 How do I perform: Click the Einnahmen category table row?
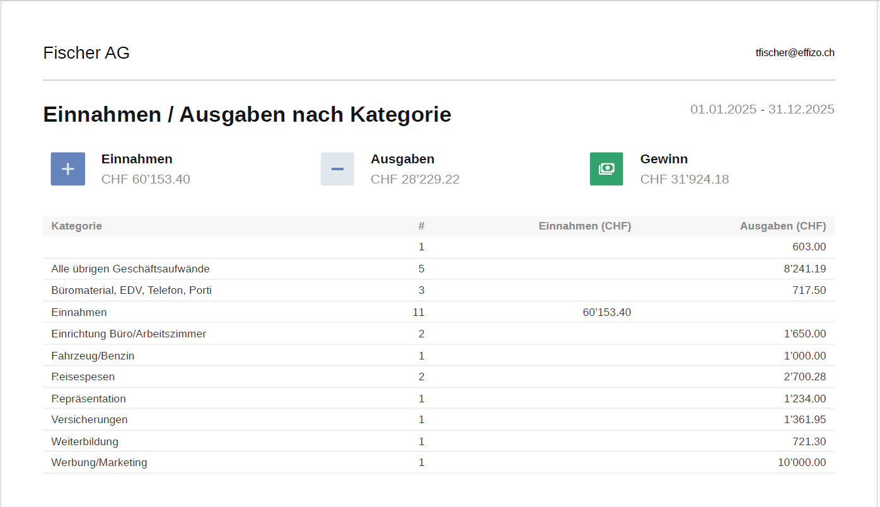coord(79,312)
